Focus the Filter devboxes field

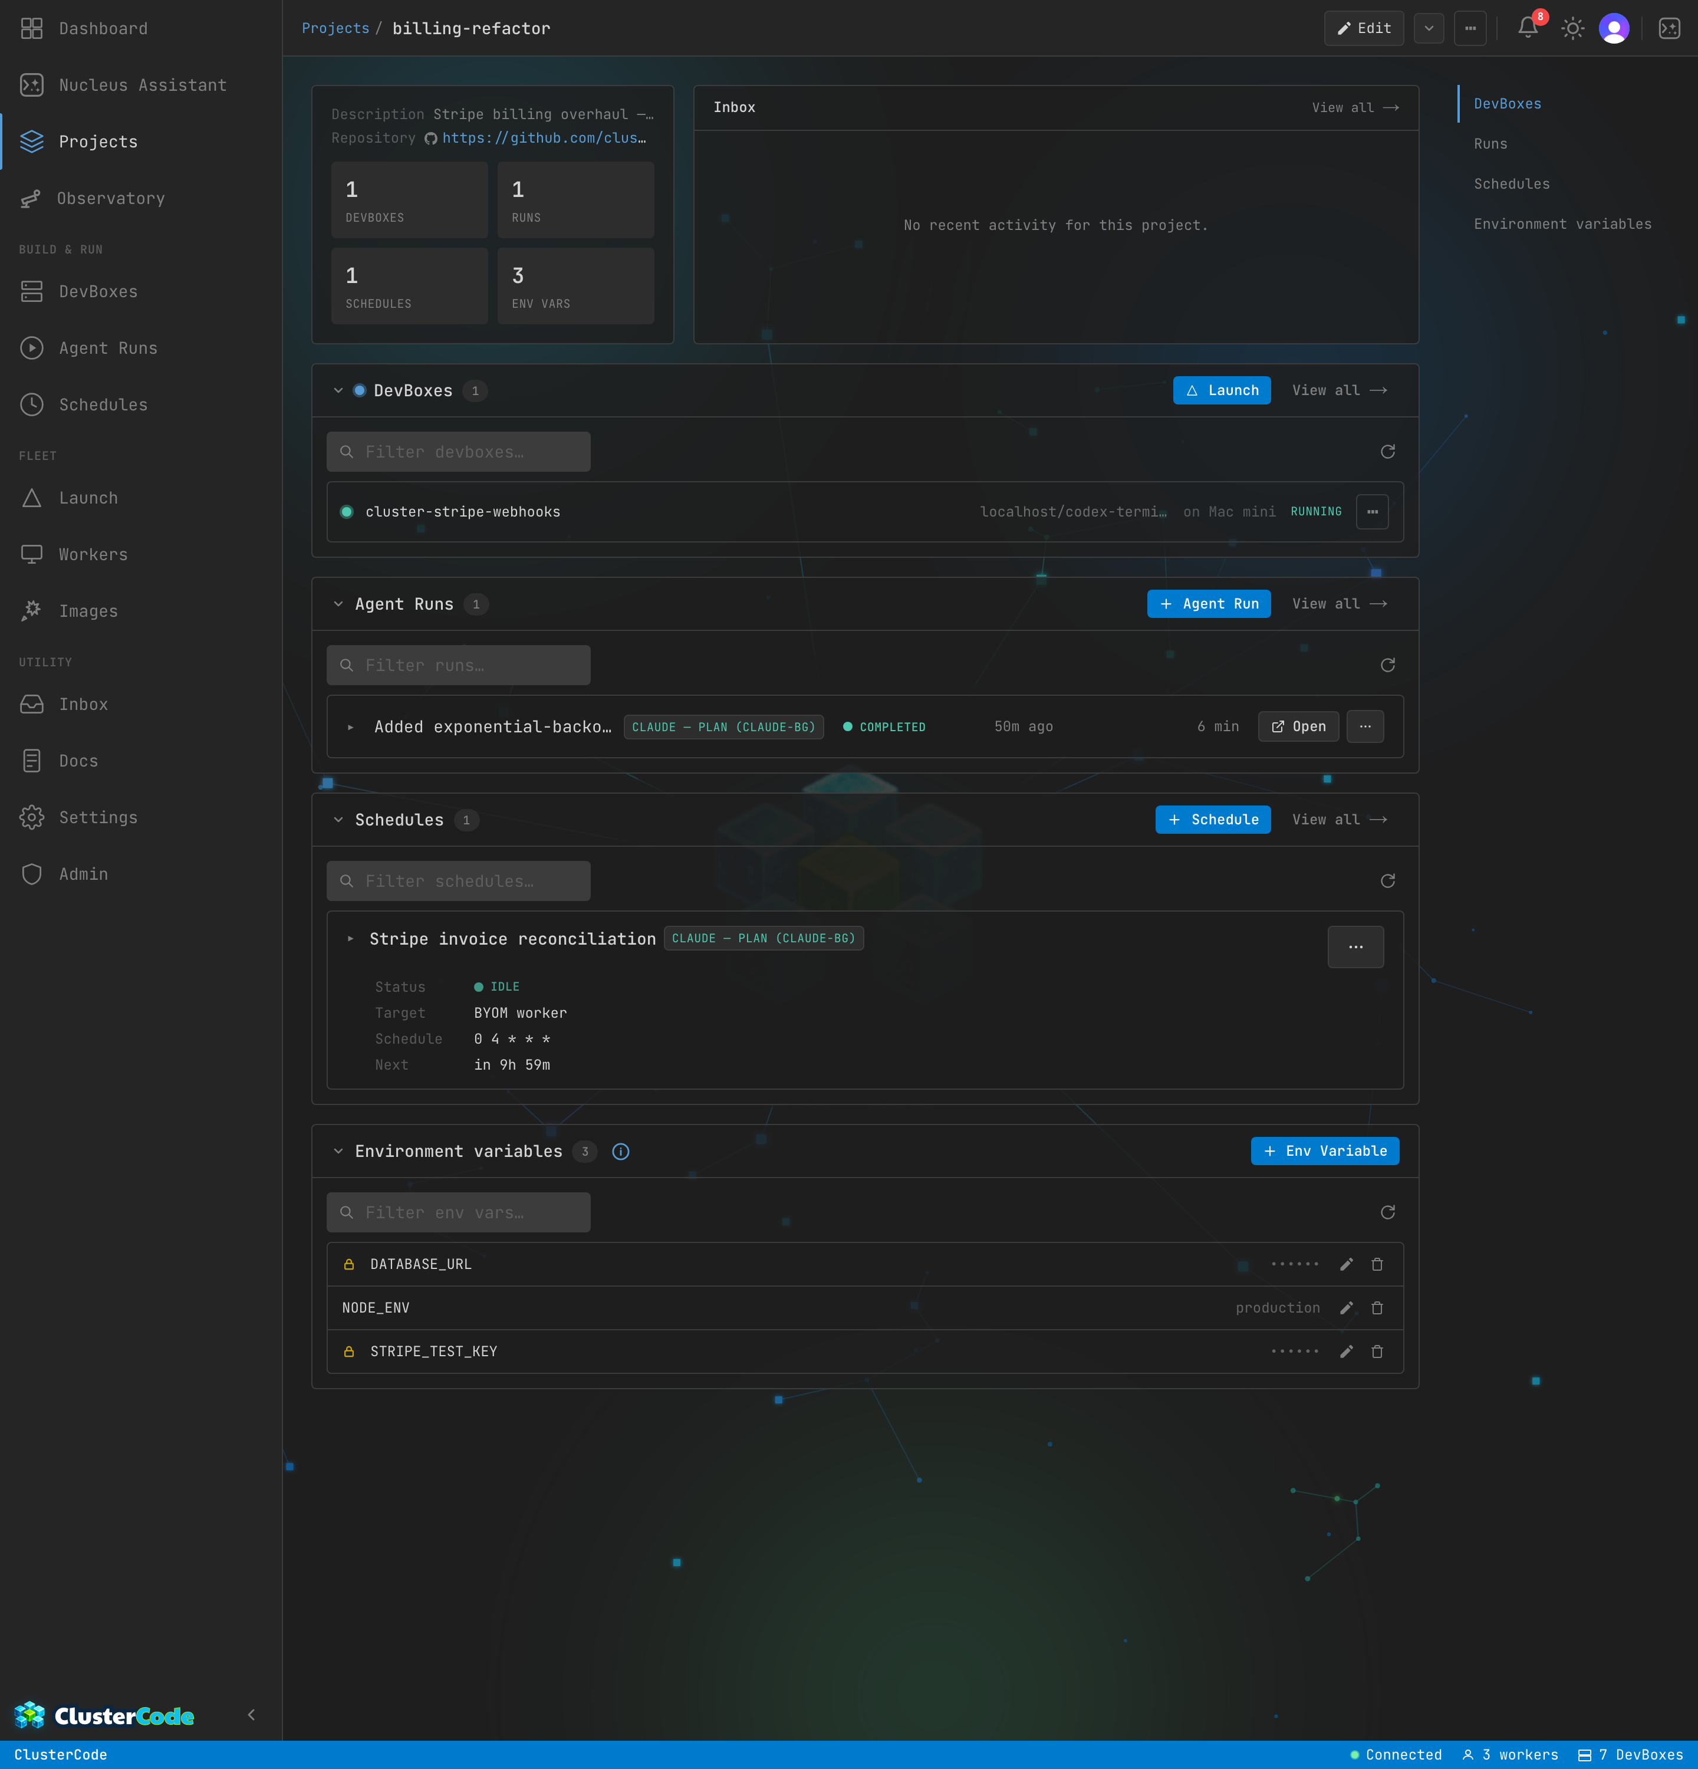pos(458,451)
